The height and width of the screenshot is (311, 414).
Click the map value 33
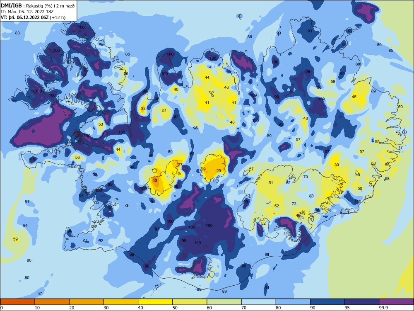coord(143,108)
